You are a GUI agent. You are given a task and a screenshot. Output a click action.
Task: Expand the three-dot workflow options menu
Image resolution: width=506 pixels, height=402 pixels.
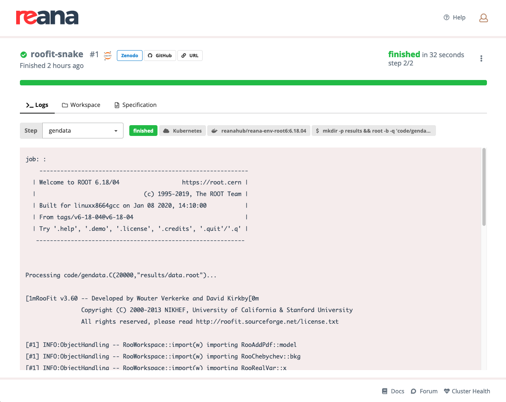click(x=481, y=58)
